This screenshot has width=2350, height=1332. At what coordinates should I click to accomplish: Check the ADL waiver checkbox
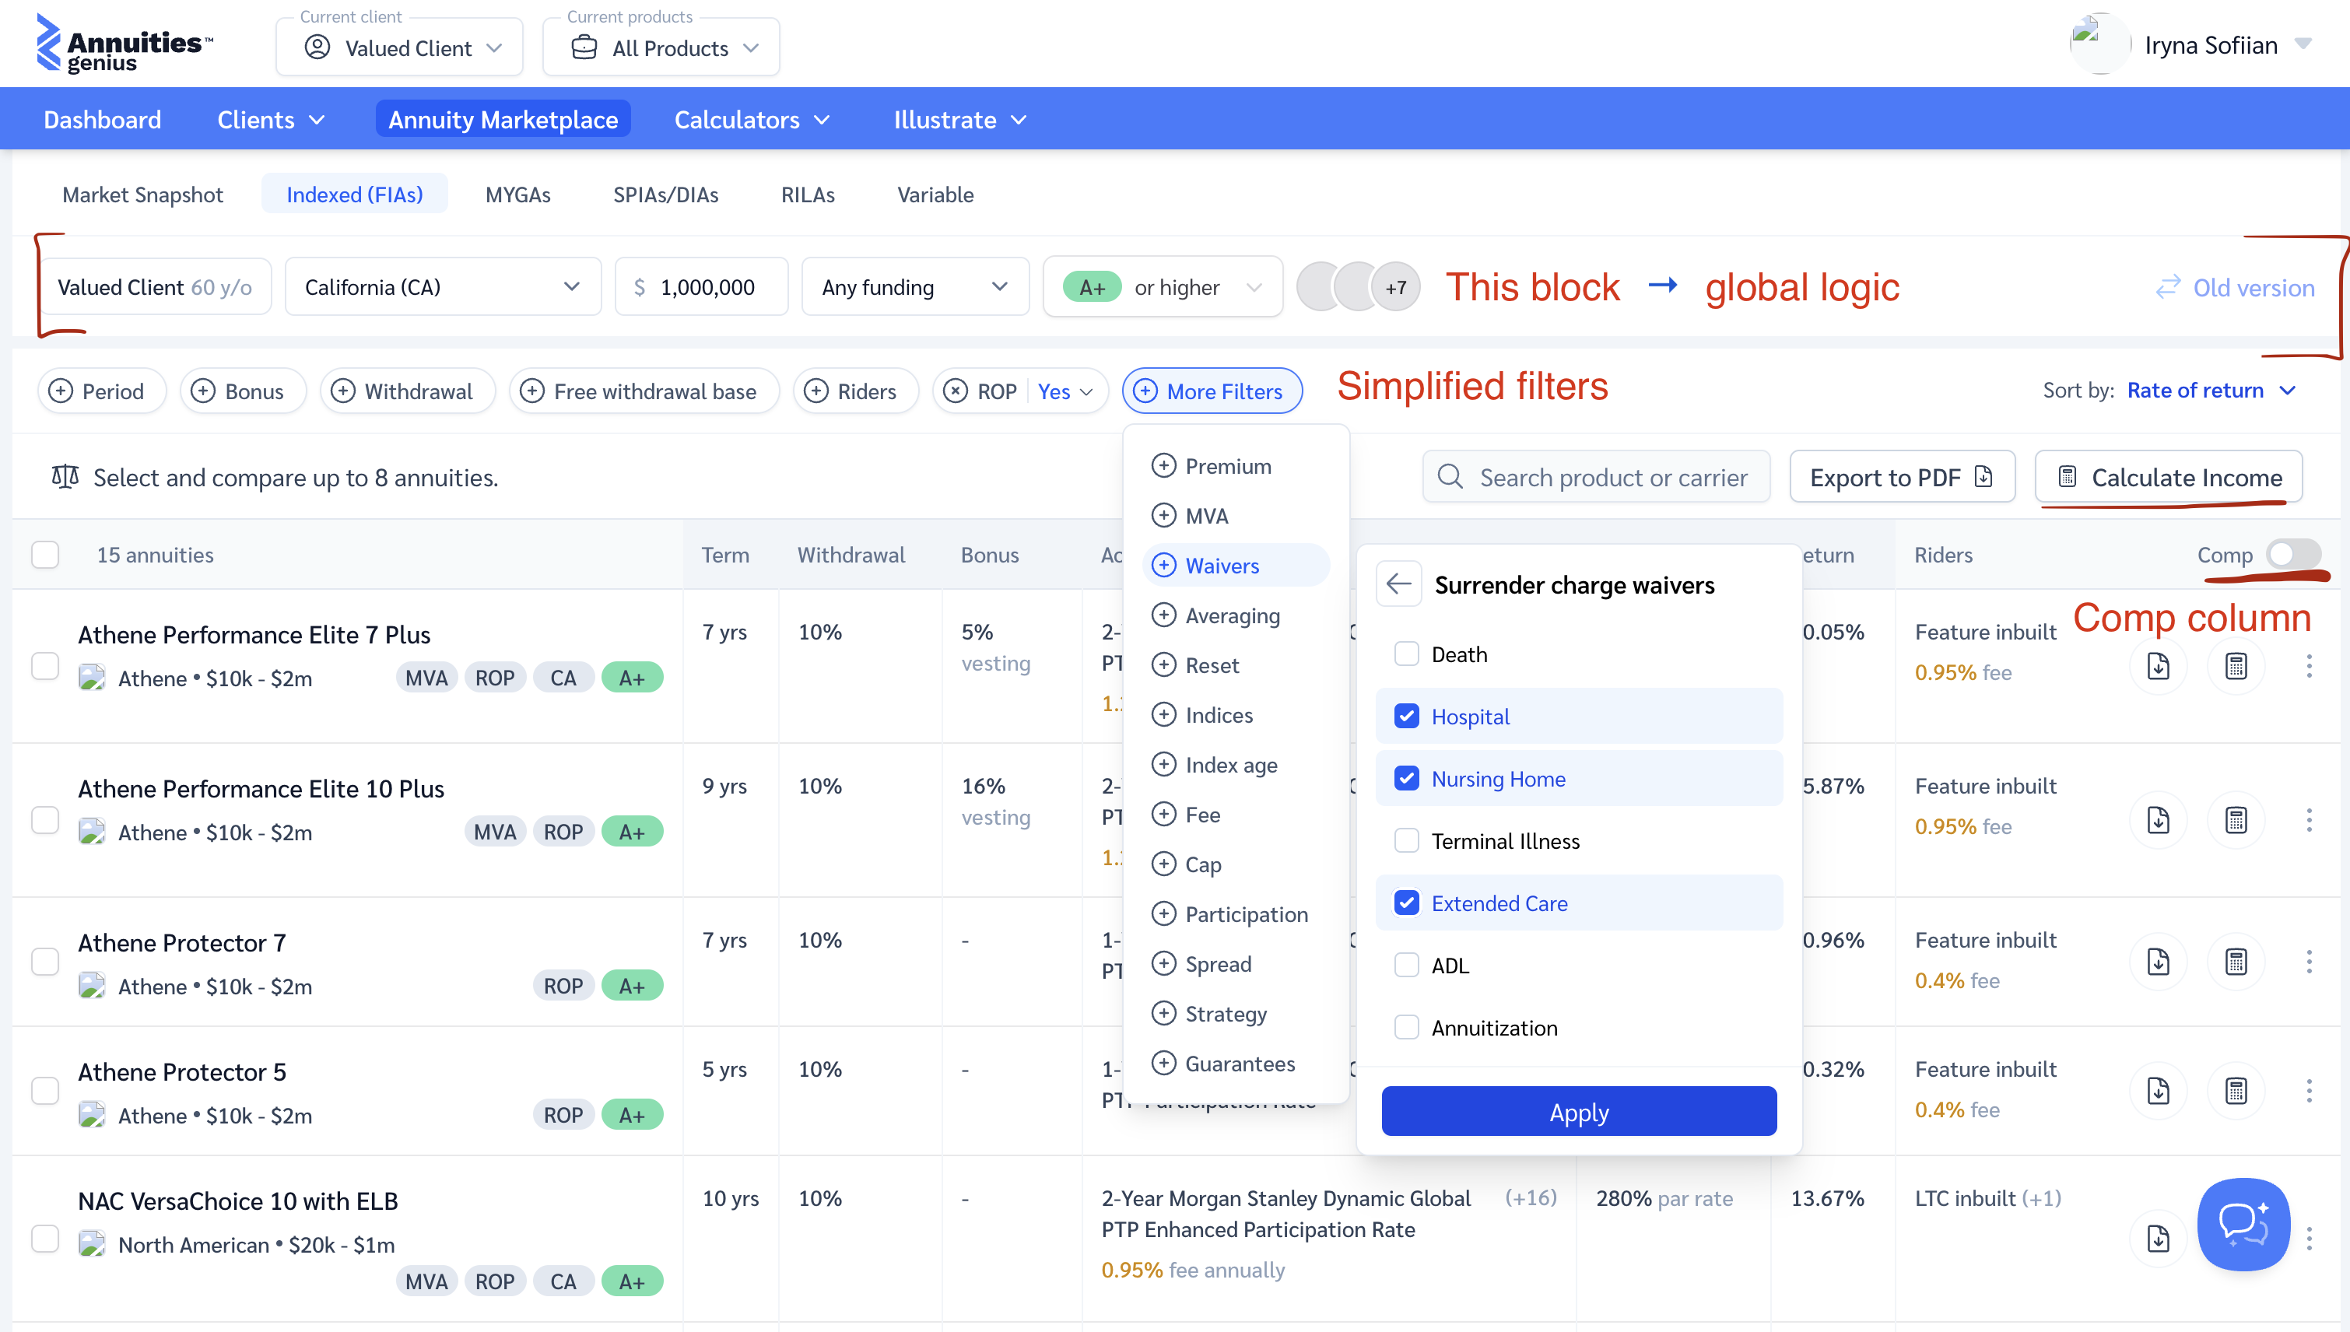pyautogui.click(x=1406, y=965)
